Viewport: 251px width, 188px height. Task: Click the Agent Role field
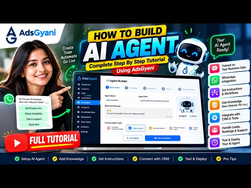(155, 101)
